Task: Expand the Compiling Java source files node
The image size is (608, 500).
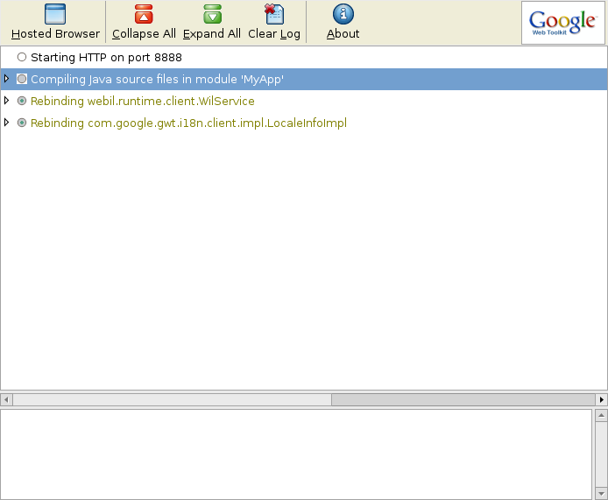Action: pyautogui.click(x=7, y=79)
